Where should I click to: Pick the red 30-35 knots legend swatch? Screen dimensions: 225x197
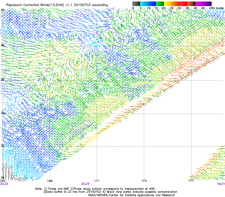[184, 4]
